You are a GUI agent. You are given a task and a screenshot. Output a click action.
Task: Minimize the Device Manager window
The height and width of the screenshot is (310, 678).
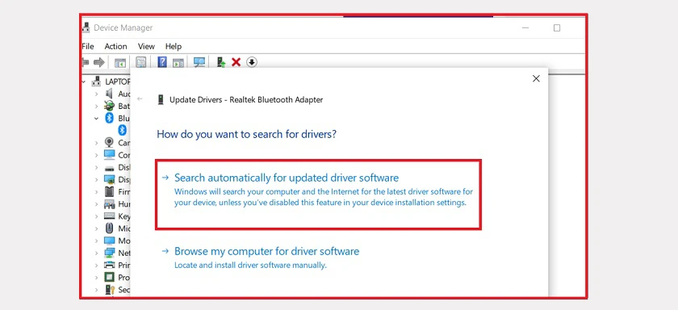(x=525, y=27)
